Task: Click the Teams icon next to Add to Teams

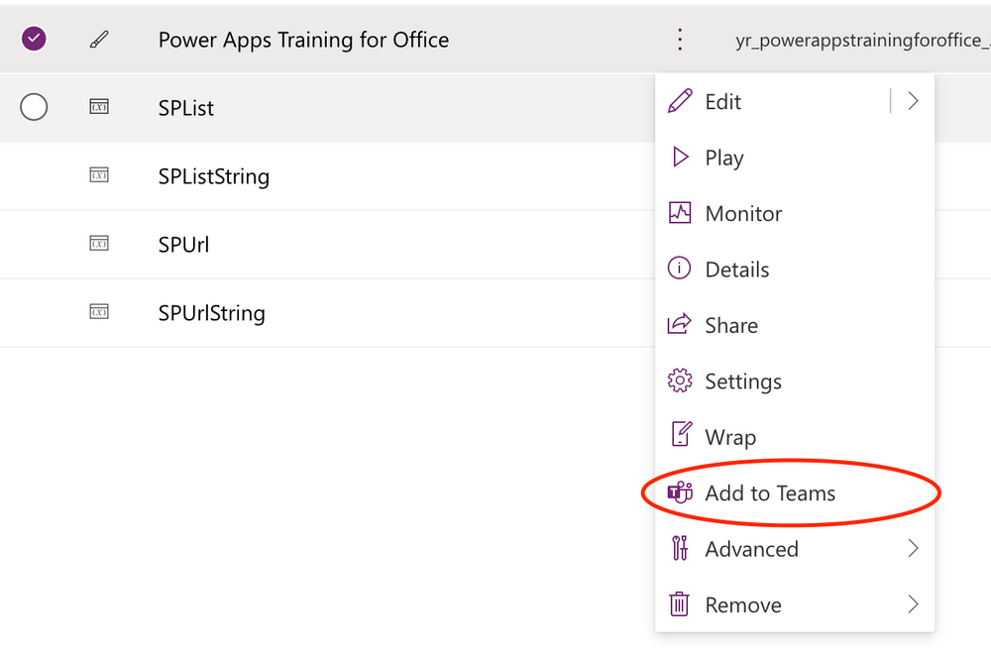Action: point(680,491)
